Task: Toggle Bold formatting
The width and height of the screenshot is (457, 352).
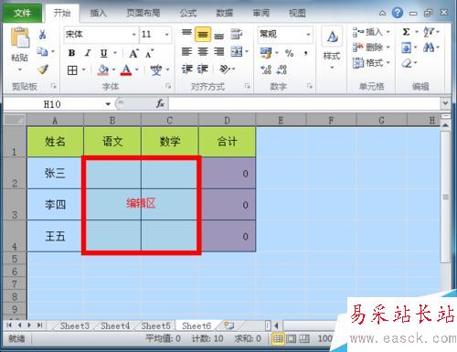Action: [71, 53]
